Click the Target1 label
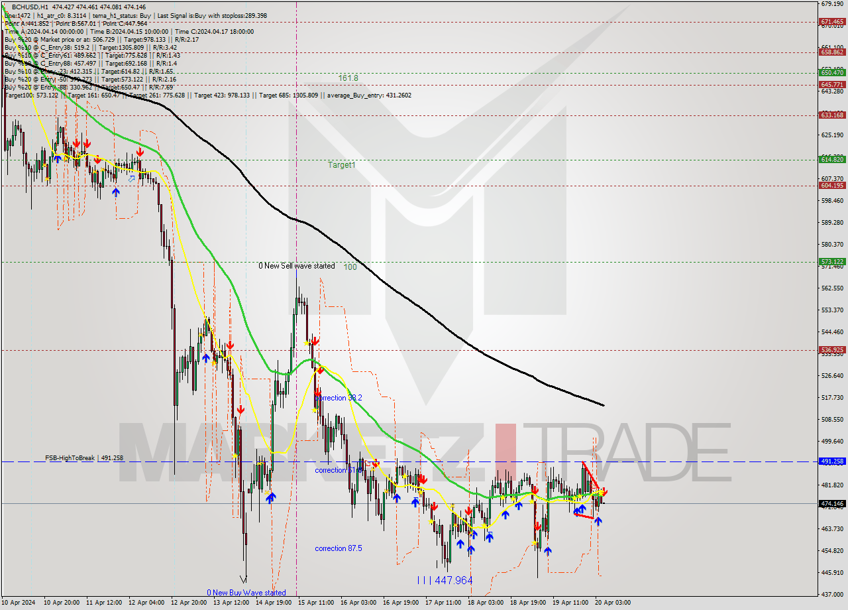The image size is (848, 610). pos(341,165)
